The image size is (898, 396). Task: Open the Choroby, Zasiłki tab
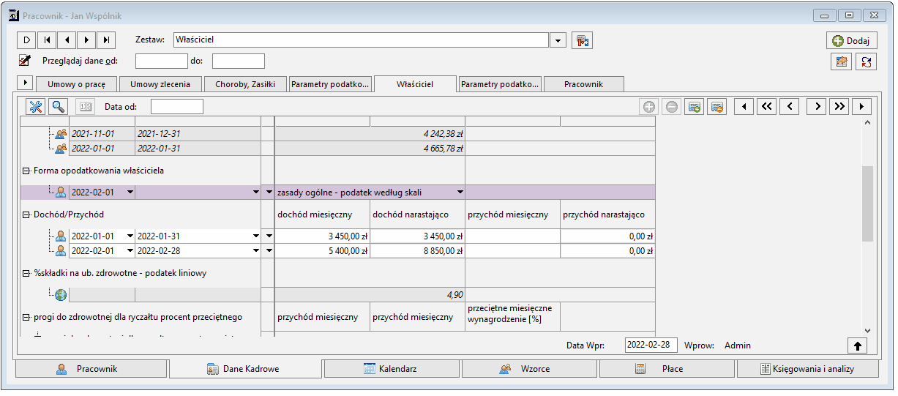click(245, 84)
